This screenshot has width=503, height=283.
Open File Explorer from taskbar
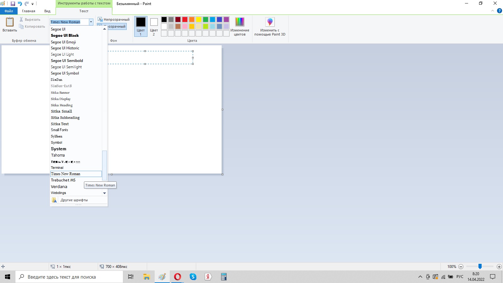pos(146,277)
